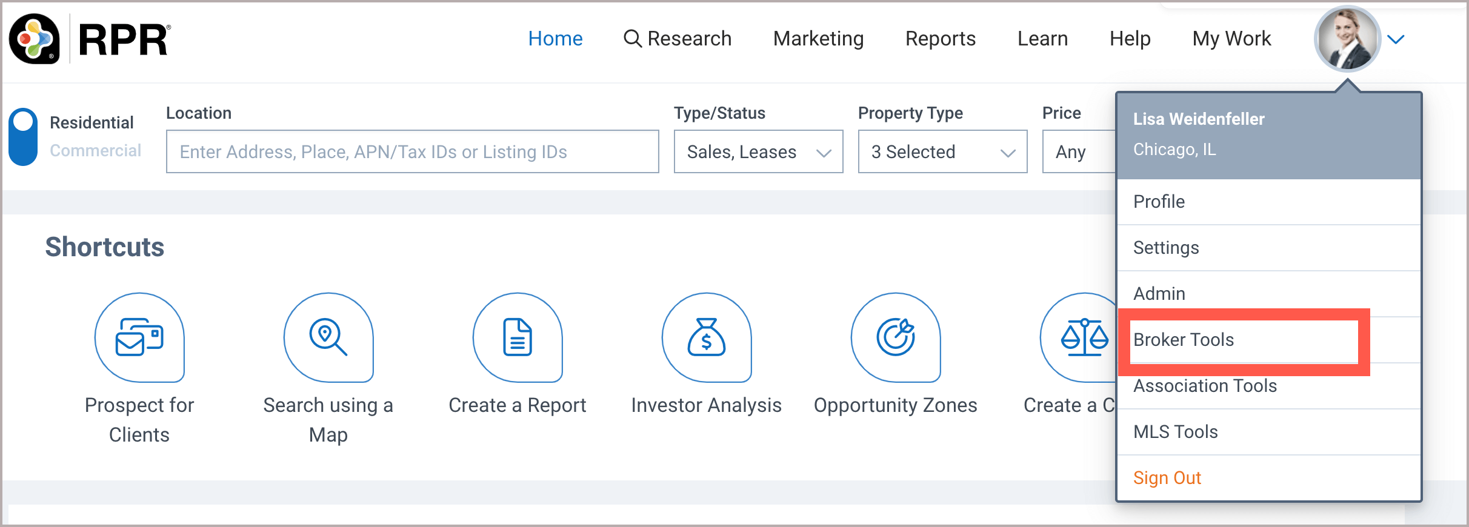
Task: Go to the Home page link
Action: click(x=555, y=39)
